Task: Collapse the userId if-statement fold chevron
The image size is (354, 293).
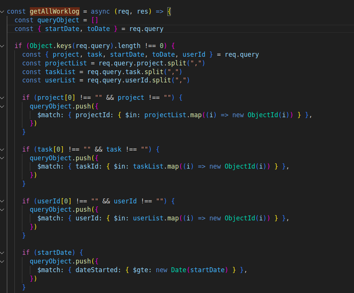Action: [2, 201]
